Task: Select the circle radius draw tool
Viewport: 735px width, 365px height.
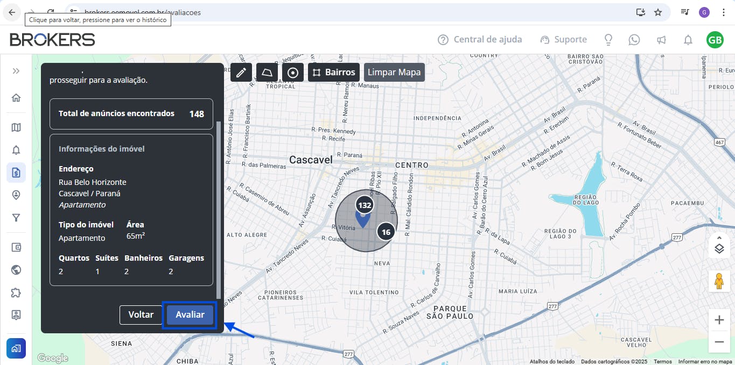Action: [293, 73]
